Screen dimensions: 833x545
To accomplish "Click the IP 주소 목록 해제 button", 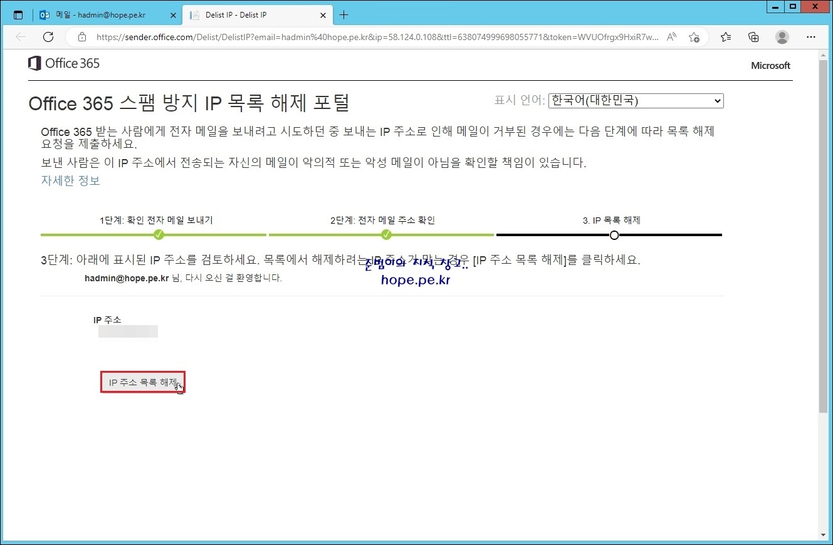I will [x=143, y=381].
